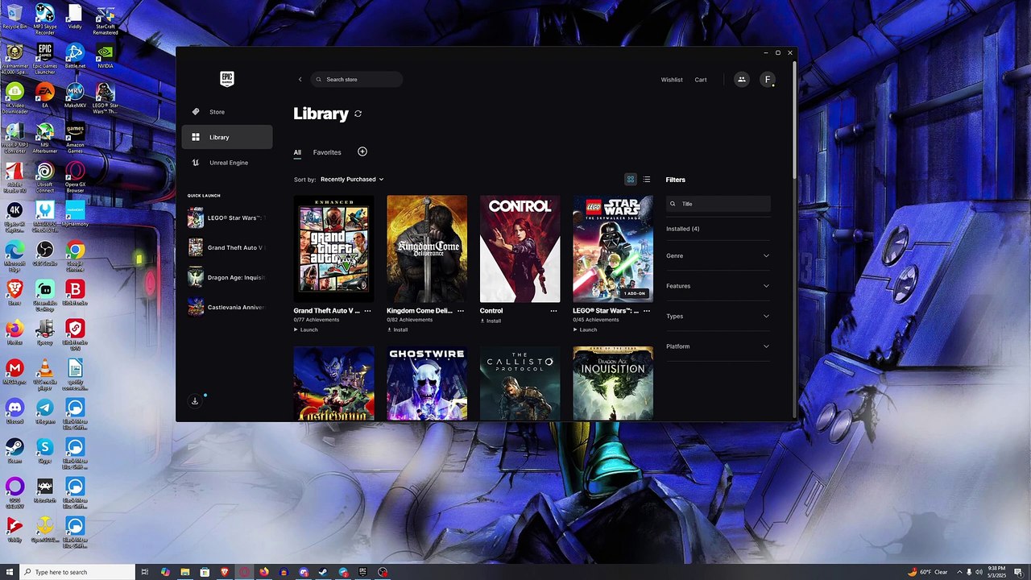This screenshot has width=1031, height=580.
Task: Quick launch Castlevania Anniversary from sidebar
Action: [226, 307]
